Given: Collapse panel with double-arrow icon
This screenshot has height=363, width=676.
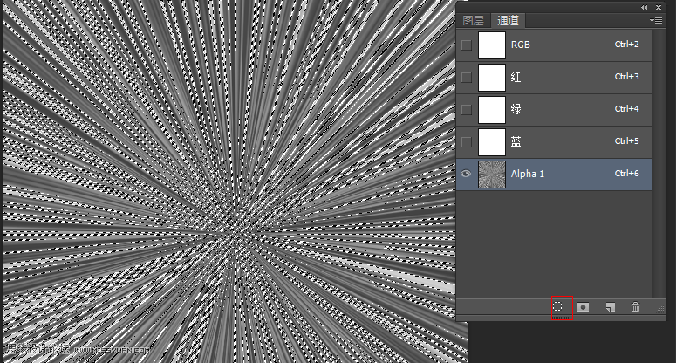Looking at the screenshot, I should pos(644,7).
